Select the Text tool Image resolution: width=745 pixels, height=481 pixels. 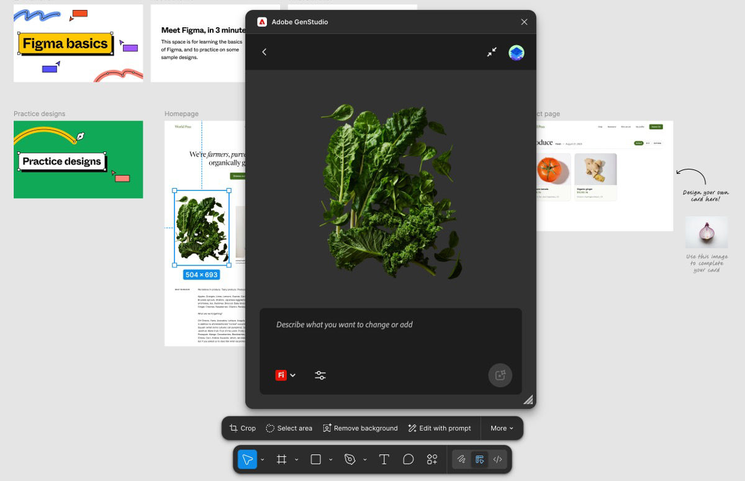click(384, 459)
